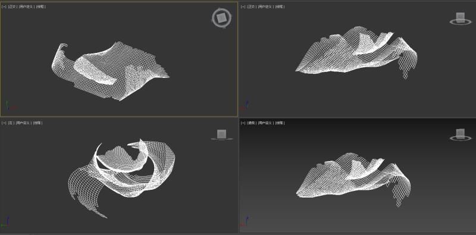This screenshot has height=235, width=476.
Task: Click the axis tripod in the top-right viewport
Action: pyautogui.click(x=245, y=104)
